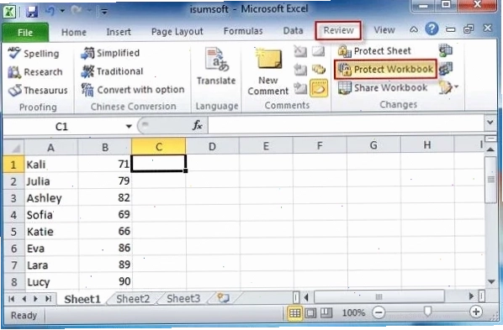Image resolution: width=503 pixels, height=330 pixels.
Task: Click the Insert Function fx button
Action: (x=198, y=125)
